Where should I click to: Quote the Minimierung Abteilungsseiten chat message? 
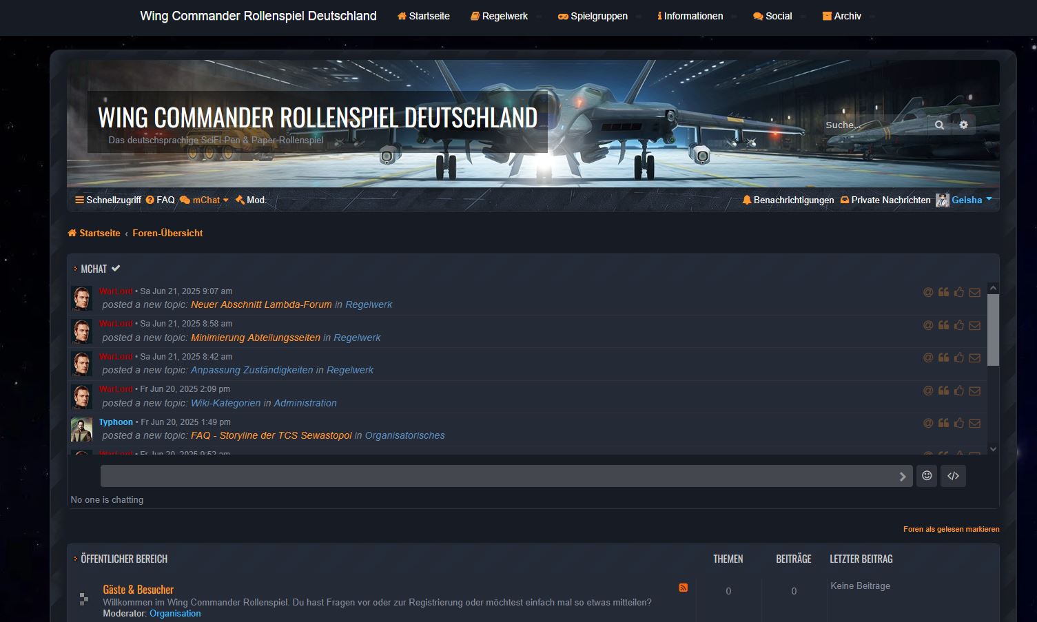[x=943, y=324]
